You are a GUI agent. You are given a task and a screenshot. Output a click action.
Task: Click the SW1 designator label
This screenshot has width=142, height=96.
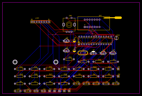click(70, 16)
